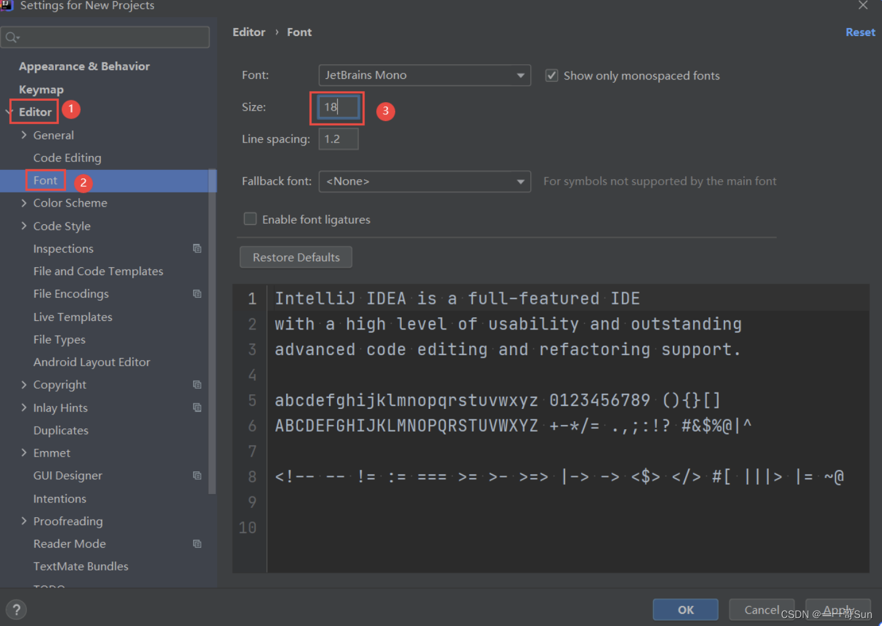Expand the Color Scheme node
This screenshot has height=626, width=882.
click(x=24, y=202)
